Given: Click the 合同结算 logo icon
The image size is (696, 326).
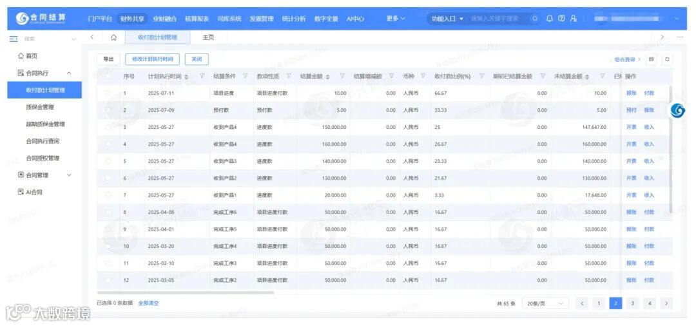Looking at the screenshot, I should coord(22,18).
